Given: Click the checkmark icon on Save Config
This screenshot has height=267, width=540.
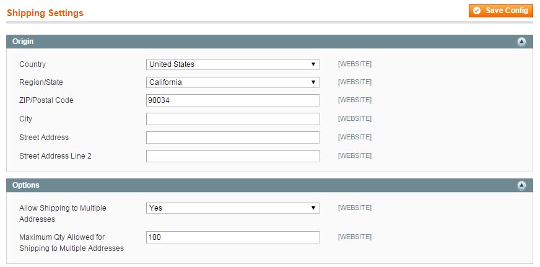Looking at the screenshot, I should (477, 11).
